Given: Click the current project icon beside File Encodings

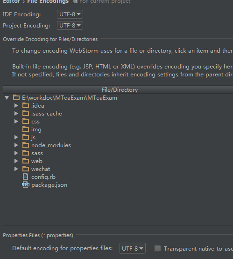Looking at the screenshot, I should pos(76,1).
